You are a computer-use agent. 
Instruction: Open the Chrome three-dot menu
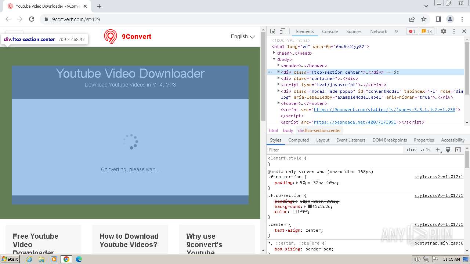(x=462, y=19)
